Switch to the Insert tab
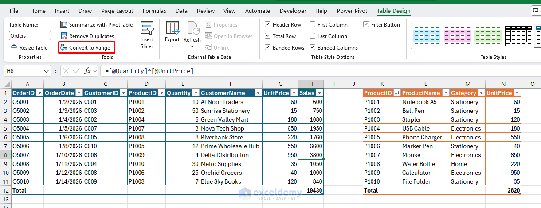The width and height of the screenshot is (541, 208). (x=62, y=11)
